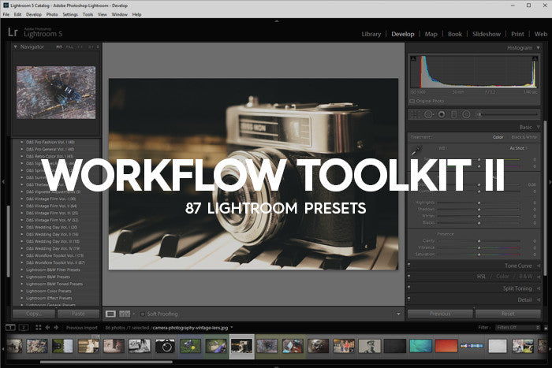Viewport: 552px width, 368px height.
Task: Open Grid view icon in filmstrip bar
Action: coord(39,328)
